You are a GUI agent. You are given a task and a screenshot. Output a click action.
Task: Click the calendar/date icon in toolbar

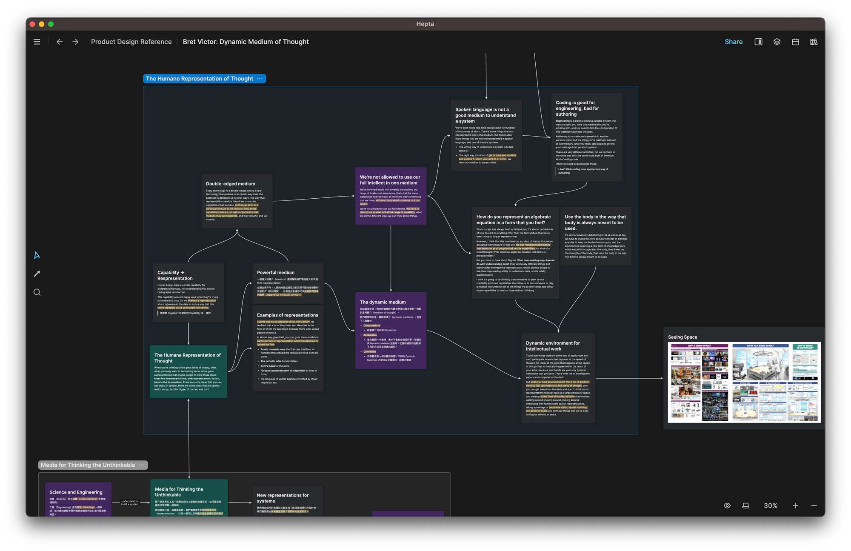coord(795,42)
